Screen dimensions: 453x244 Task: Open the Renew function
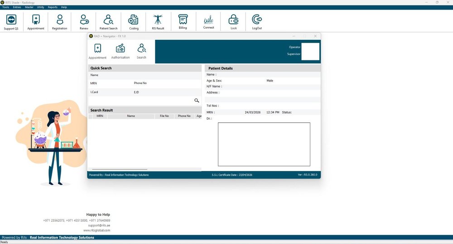point(84,22)
